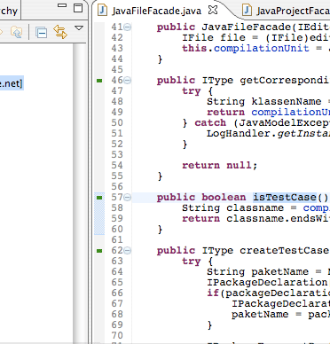Screen dimensions: 330x344
Task: Collapse createTestCase fold at line 62
Action: click(x=127, y=251)
